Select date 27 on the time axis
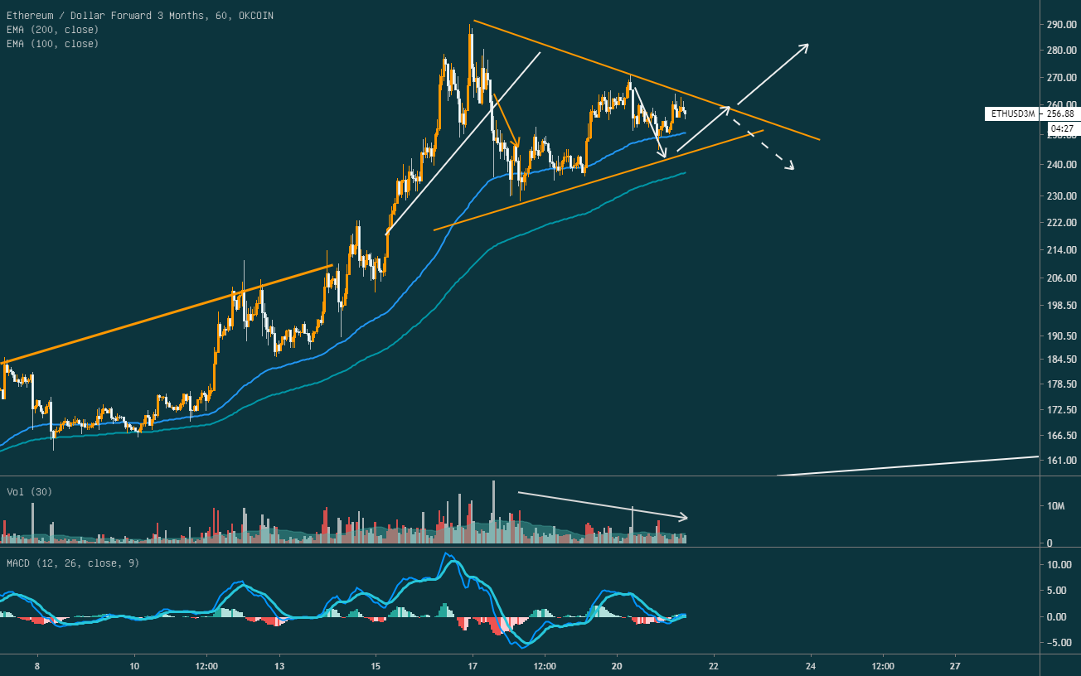1081x676 pixels. coord(955,666)
